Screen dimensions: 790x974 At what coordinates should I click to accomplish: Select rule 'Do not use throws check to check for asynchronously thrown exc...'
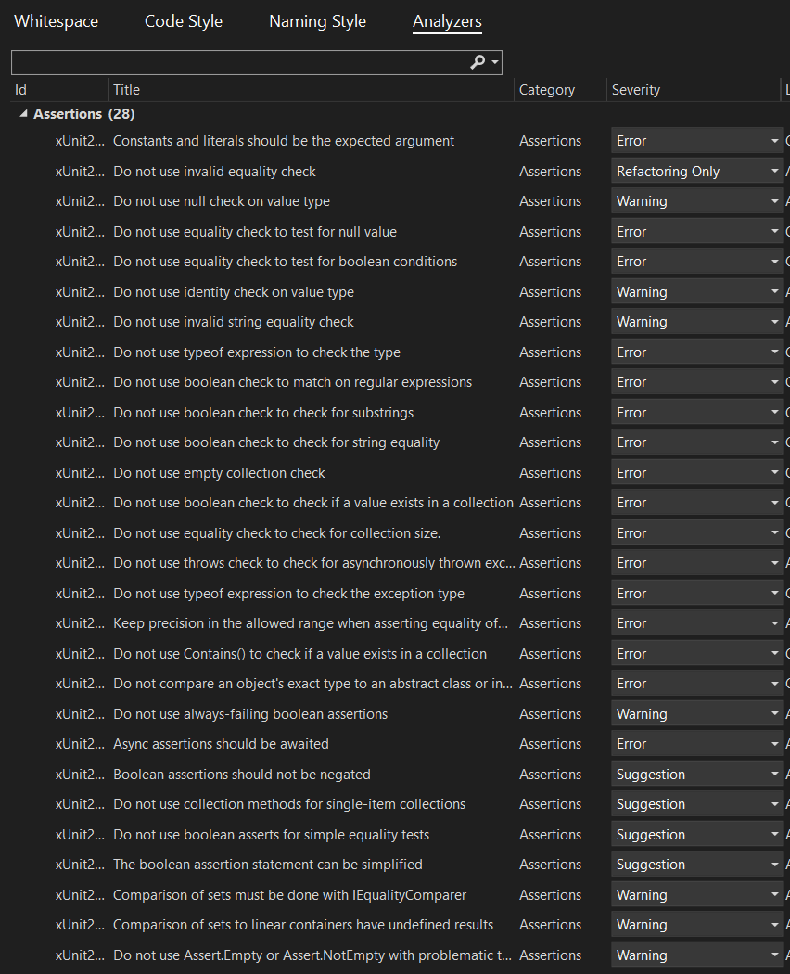coord(313,563)
